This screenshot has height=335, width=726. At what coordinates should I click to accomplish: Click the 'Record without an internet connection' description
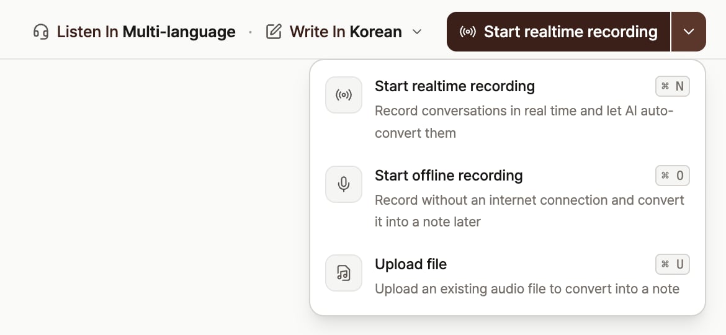pyautogui.click(x=529, y=211)
